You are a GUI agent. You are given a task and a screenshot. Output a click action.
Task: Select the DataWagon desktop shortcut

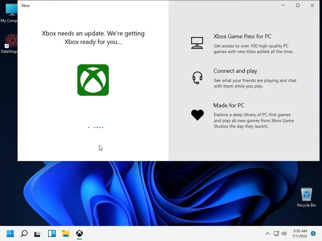[9, 43]
